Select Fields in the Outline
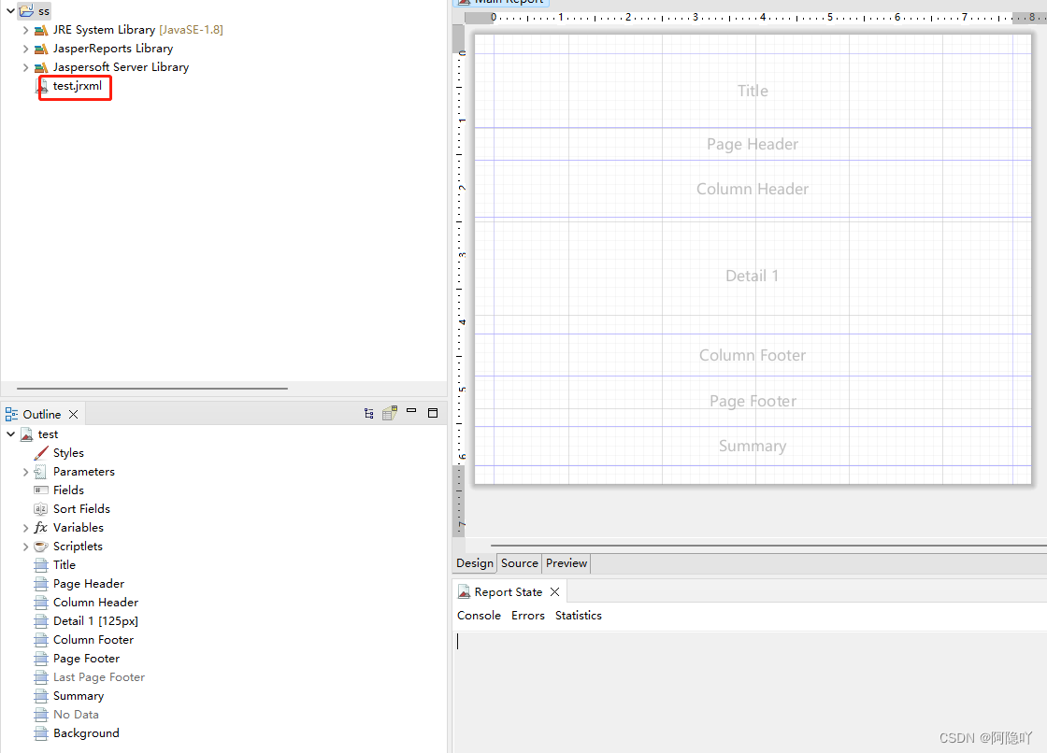Image resolution: width=1047 pixels, height=753 pixels. [68, 490]
